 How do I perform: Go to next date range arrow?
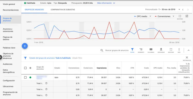click(188, 9)
